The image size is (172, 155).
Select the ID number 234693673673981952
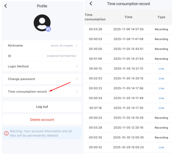(62, 56)
